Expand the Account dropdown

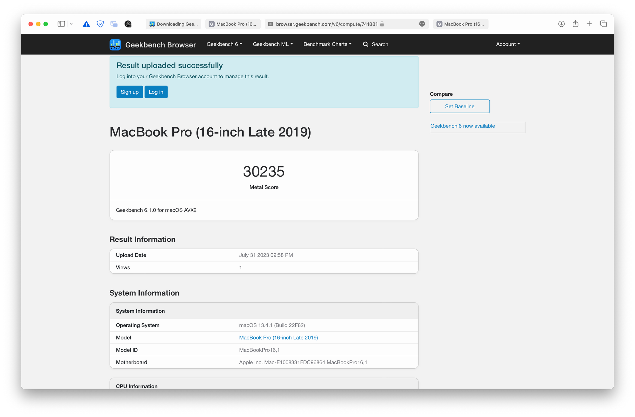coord(508,44)
